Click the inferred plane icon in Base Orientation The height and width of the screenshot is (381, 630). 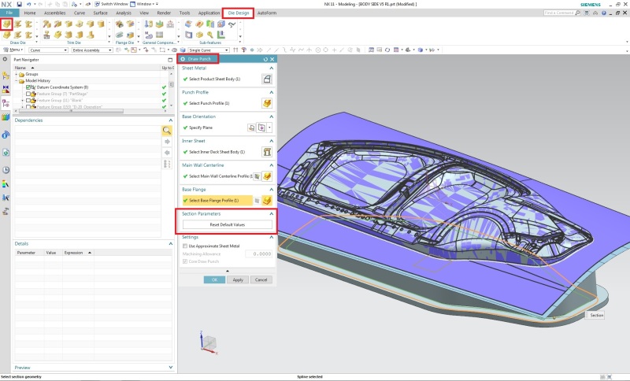coord(261,128)
